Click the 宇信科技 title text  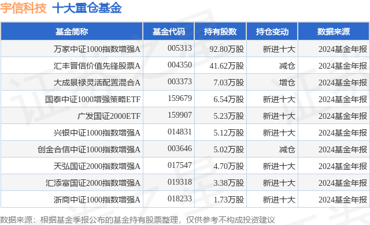click(23, 7)
